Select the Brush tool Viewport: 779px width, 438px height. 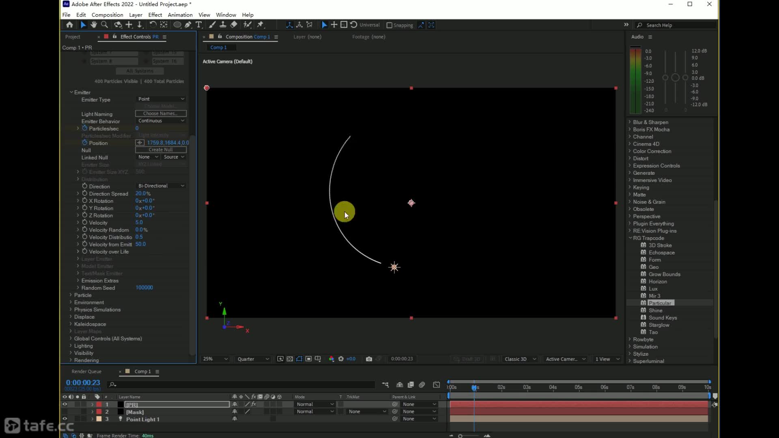(x=212, y=25)
